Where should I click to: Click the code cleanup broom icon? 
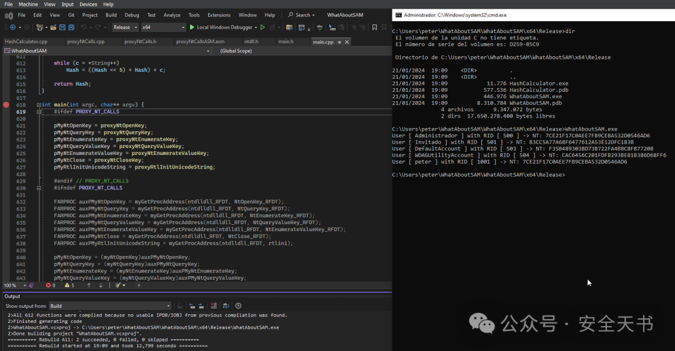click(117, 285)
